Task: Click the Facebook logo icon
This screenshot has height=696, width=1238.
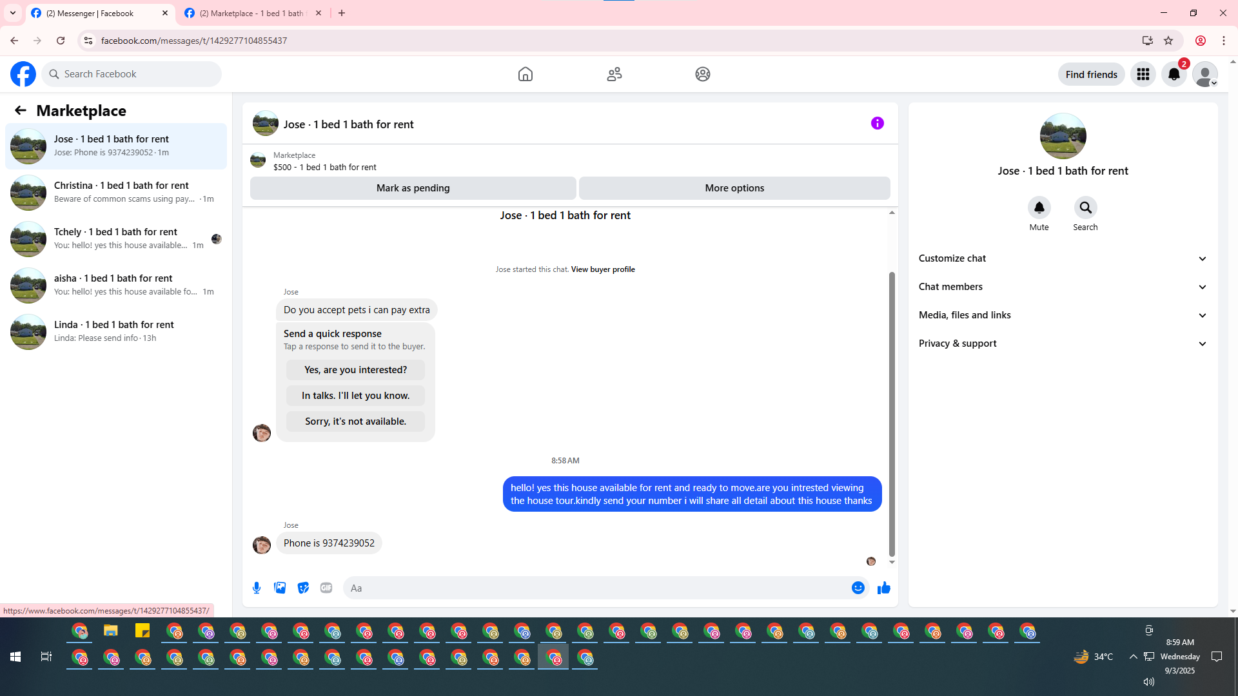Action: 23,74
